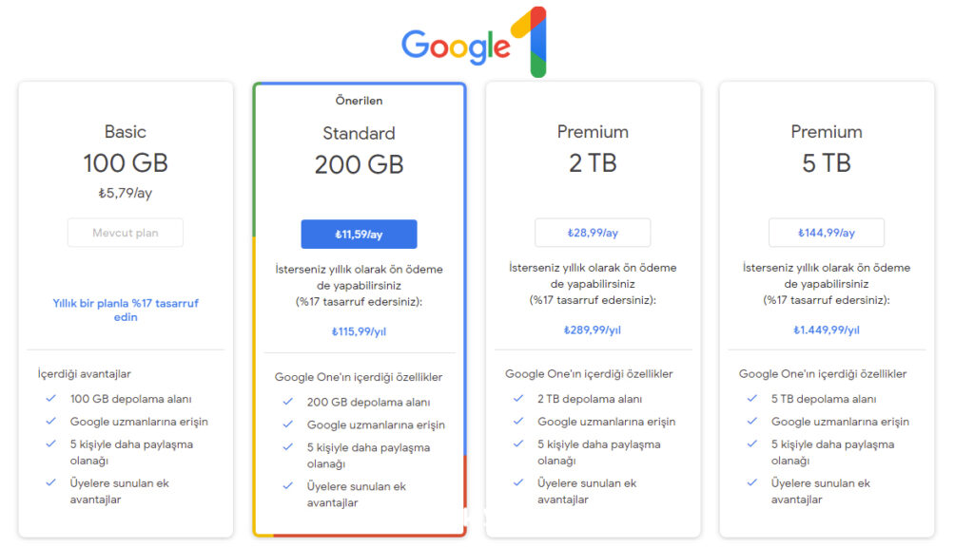
Task: Select yearly ₺1.449,99/yıl Premium 5 TB link
Action: point(827,330)
